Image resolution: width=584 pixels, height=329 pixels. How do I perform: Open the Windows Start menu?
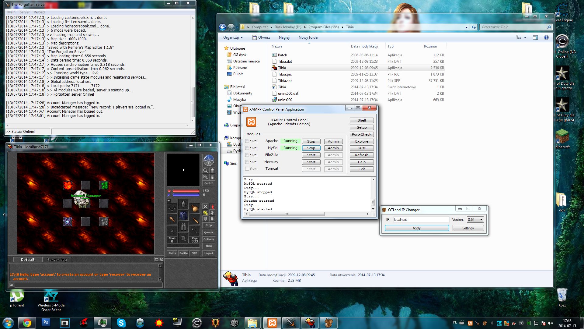coord(8,323)
